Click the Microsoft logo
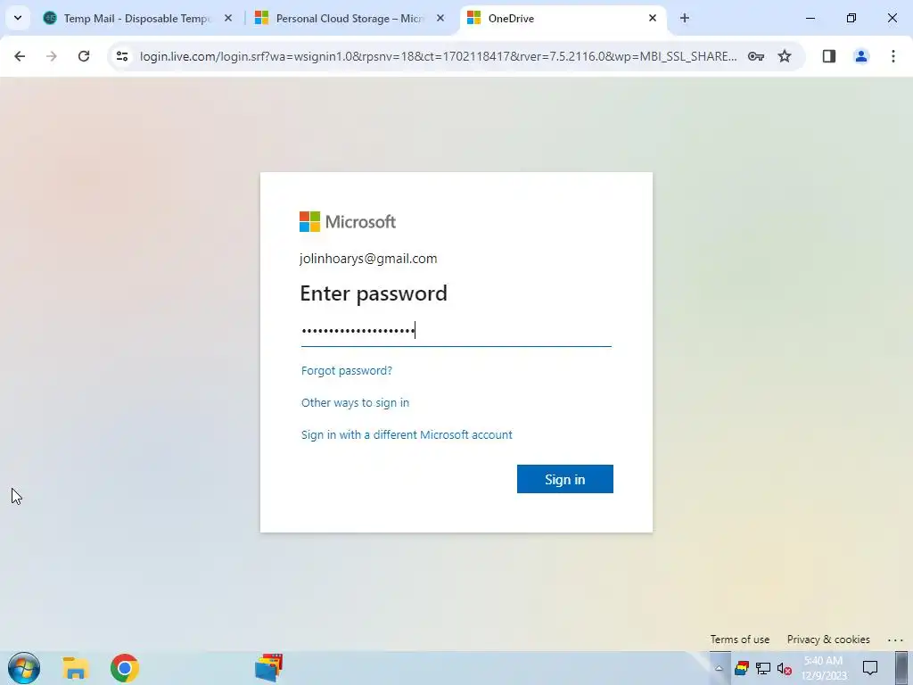 [348, 221]
